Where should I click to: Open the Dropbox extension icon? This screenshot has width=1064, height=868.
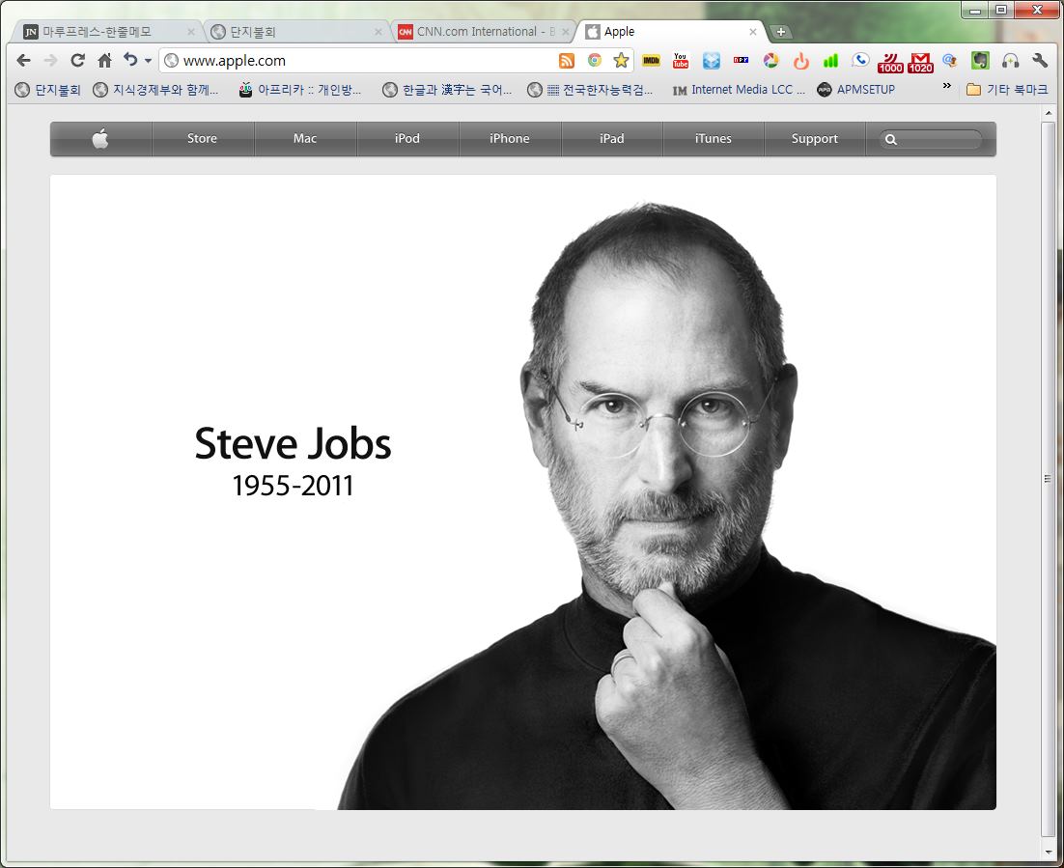[712, 61]
